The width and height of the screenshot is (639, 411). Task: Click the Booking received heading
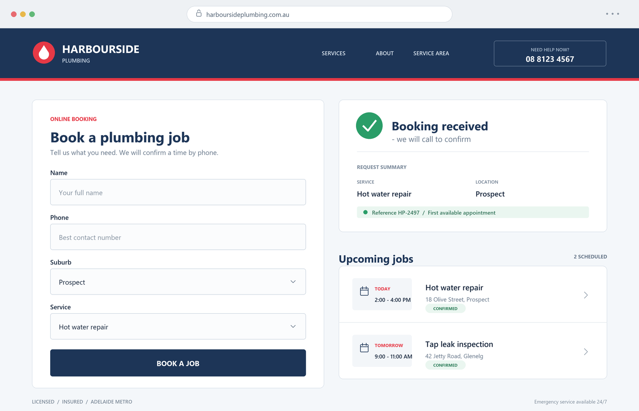click(x=440, y=126)
